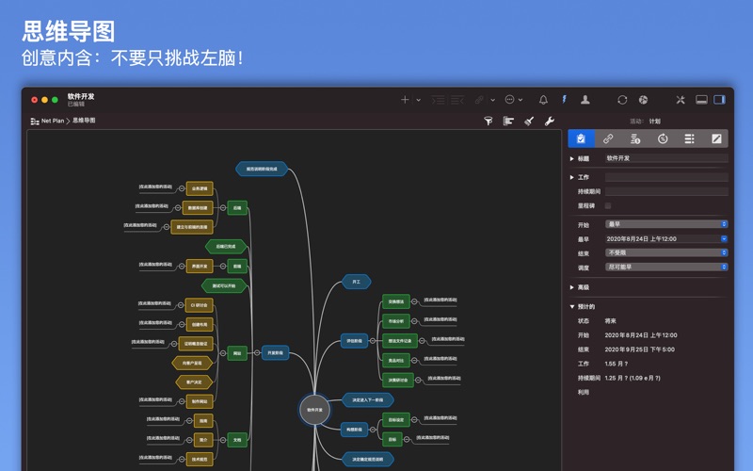The width and height of the screenshot is (753, 471).
Task: Switch to the notes pencil inspector tab
Action: tap(716, 139)
